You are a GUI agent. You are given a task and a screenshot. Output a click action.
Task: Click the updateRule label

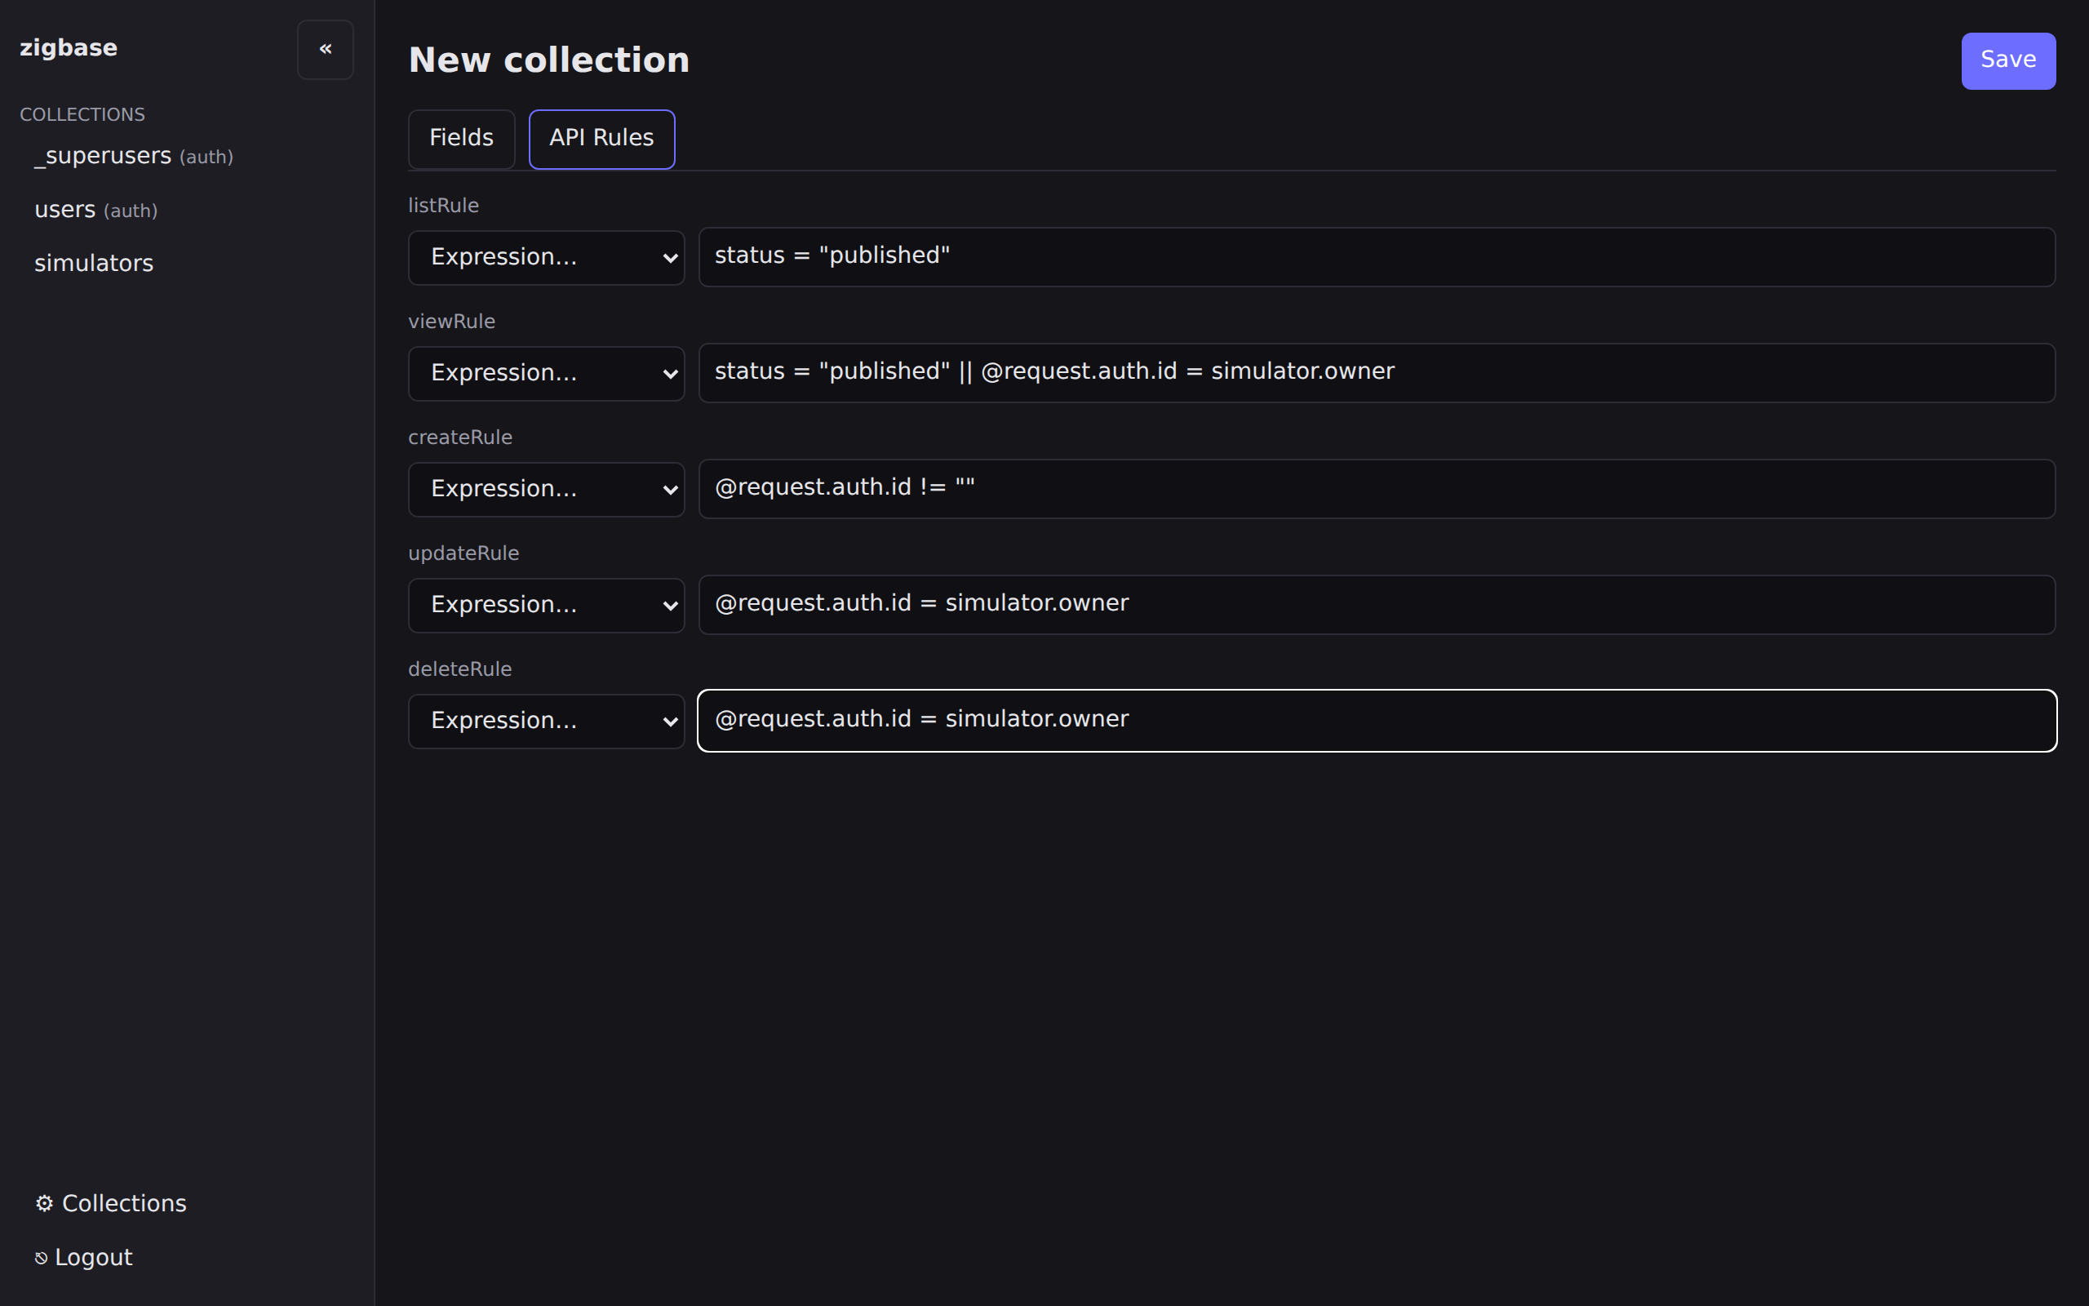coord(463,553)
